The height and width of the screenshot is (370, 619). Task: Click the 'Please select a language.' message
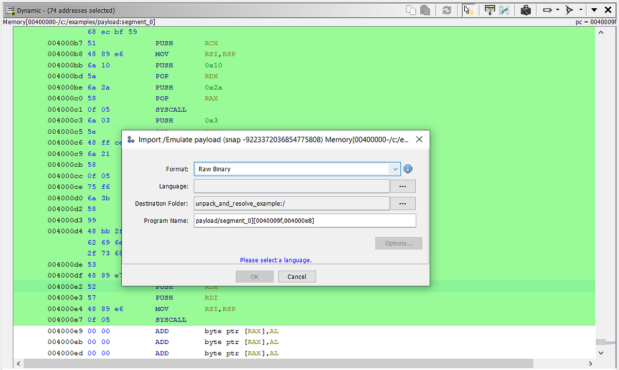275,260
